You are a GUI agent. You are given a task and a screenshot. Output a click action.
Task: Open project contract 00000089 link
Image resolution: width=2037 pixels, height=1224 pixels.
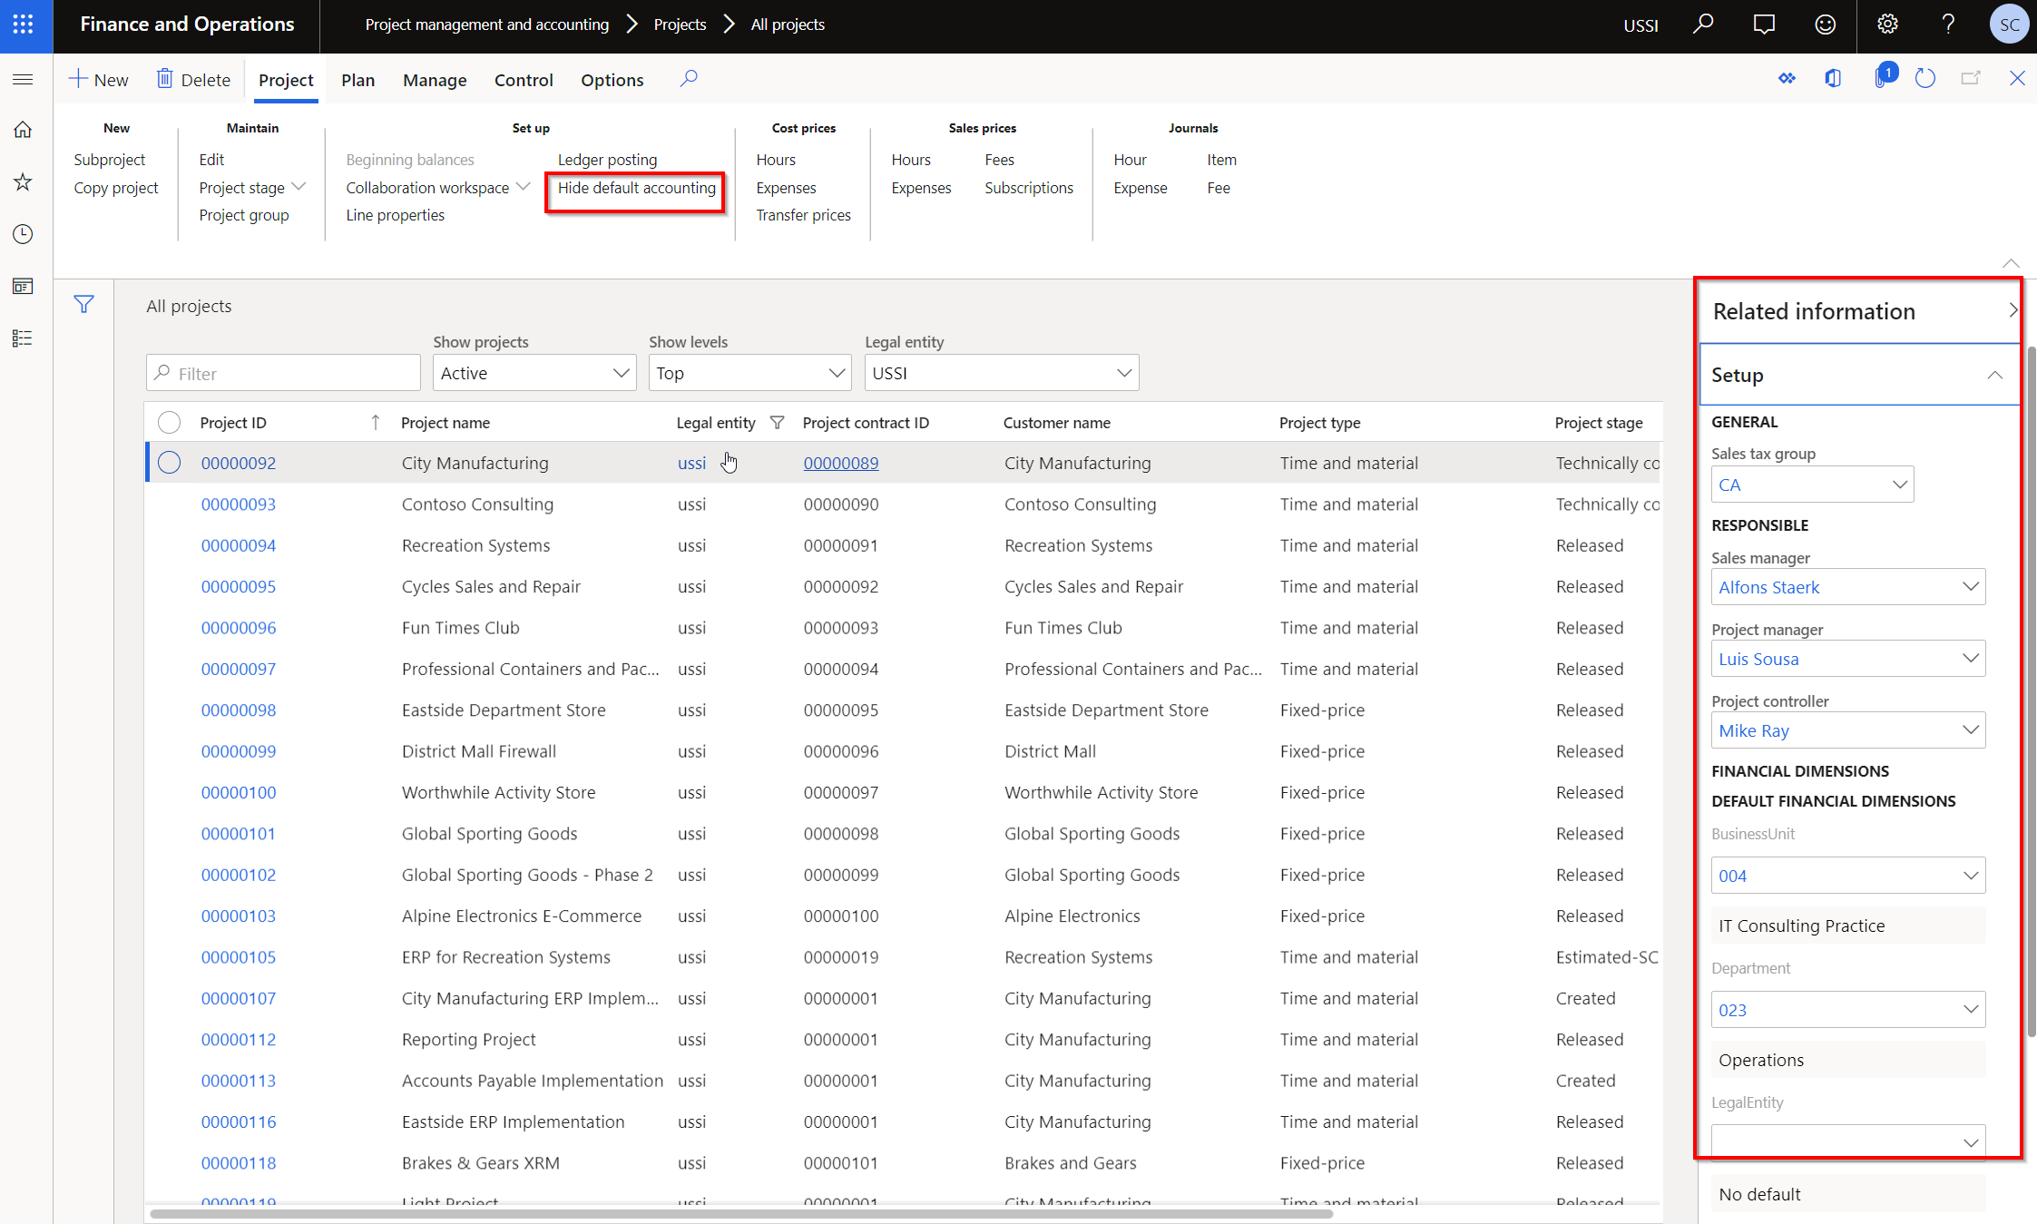click(x=840, y=463)
